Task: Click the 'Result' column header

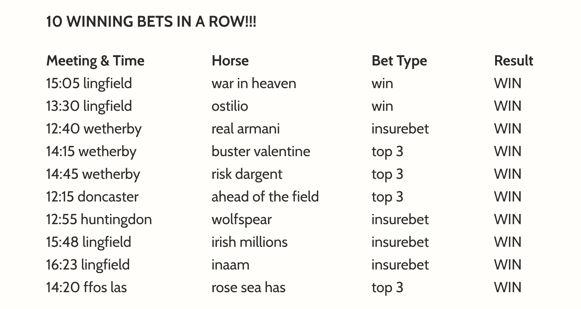Action: (x=513, y=61)
